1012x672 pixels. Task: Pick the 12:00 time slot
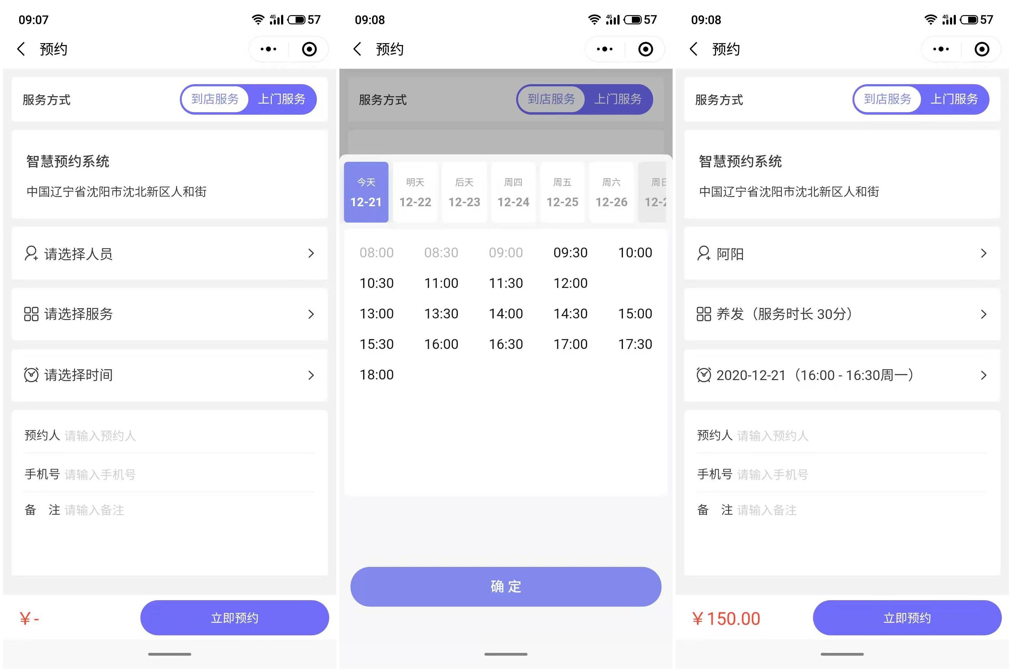[570, 283]
